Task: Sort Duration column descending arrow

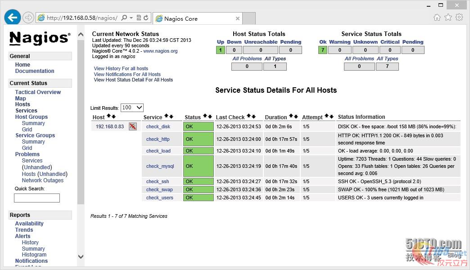Action: click(x=296, y=117)
